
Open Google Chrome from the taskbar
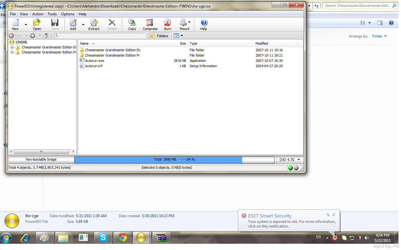122,238
